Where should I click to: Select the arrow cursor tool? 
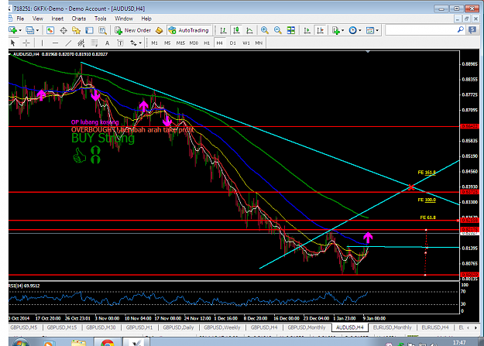point(13,43)
